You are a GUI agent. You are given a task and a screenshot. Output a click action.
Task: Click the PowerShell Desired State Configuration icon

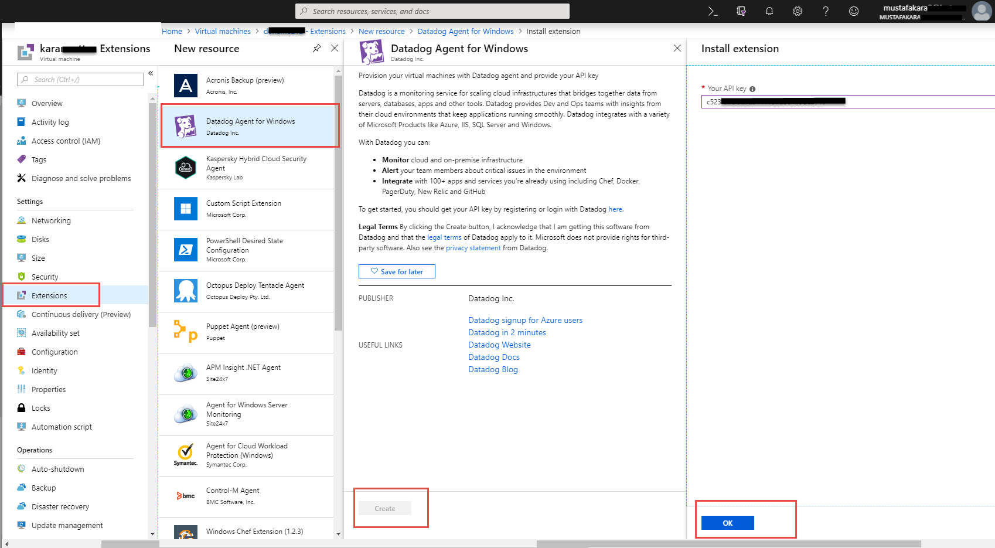point(186,250)
